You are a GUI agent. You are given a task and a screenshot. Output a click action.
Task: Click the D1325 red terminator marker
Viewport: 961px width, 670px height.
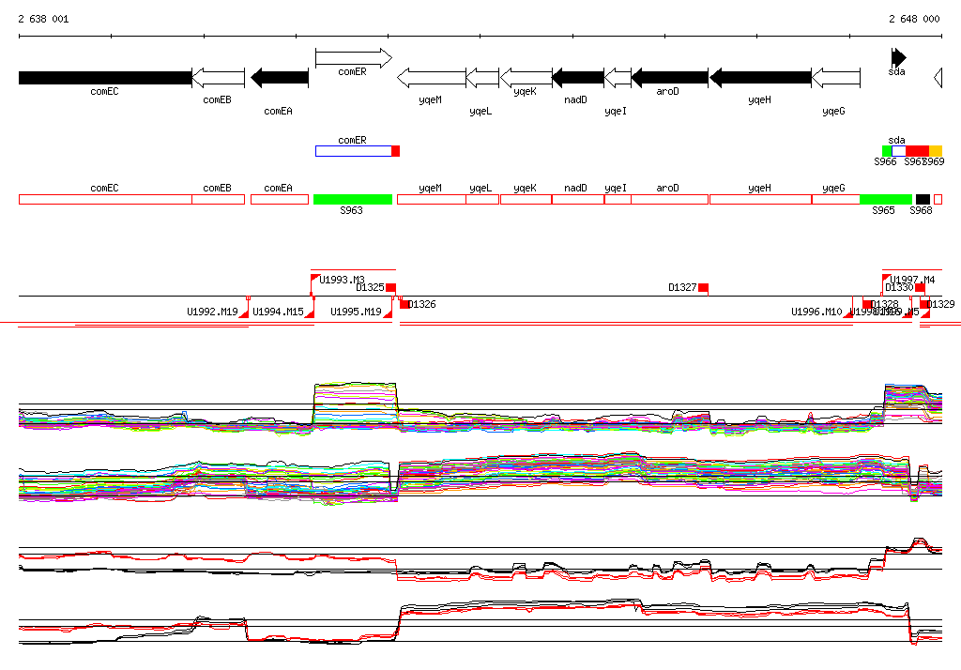(x=391, y=287)
